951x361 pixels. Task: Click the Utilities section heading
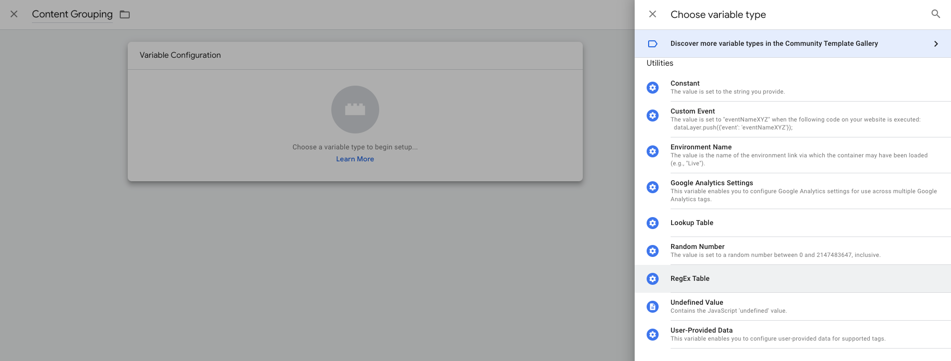coord(660,63)
